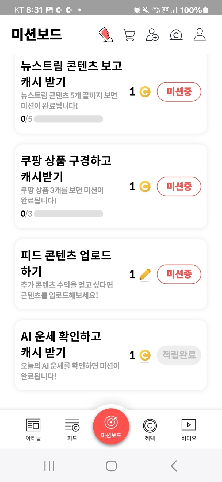Tap the 0/3 Coupang progress bar
Image resolution: width=222 pixels, height=482 pixels.
68,214
